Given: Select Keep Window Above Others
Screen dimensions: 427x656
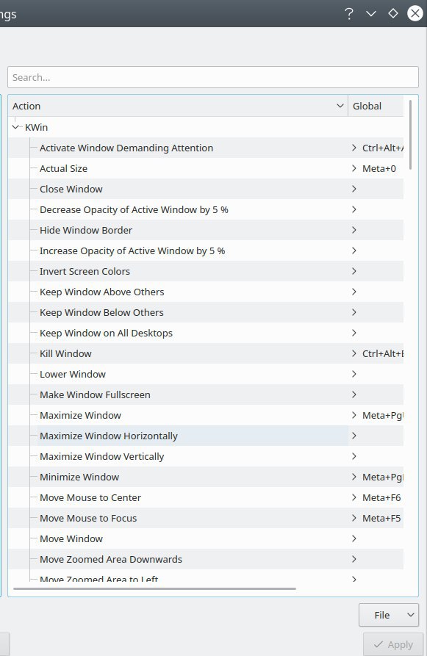Looking at the screenshot, I should [101, 292].
